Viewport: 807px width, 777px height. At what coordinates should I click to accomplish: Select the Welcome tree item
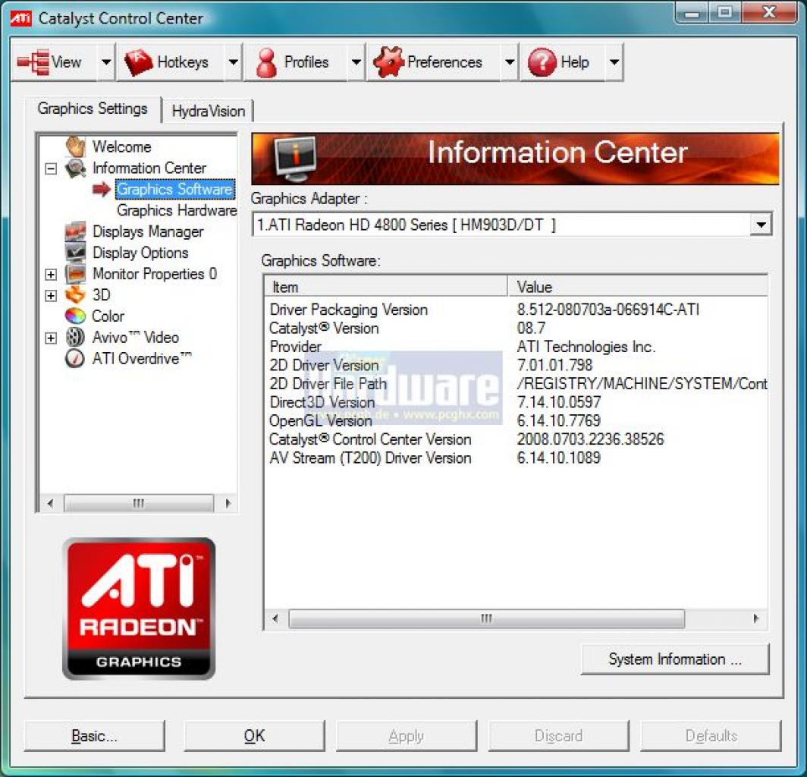point(122,146)
